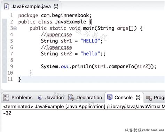Screen dimensions: 165x132
Task: Click on package com.beginnersbook line
Action: (55, 16)
